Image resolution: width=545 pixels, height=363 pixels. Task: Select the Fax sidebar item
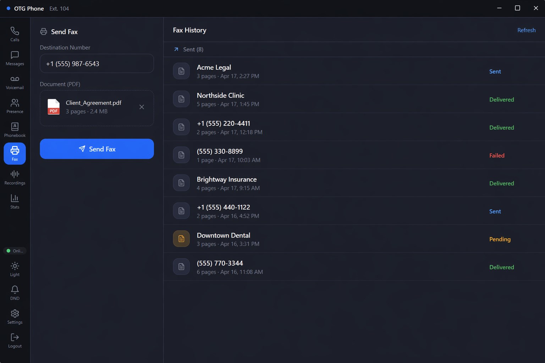(15, 153)
